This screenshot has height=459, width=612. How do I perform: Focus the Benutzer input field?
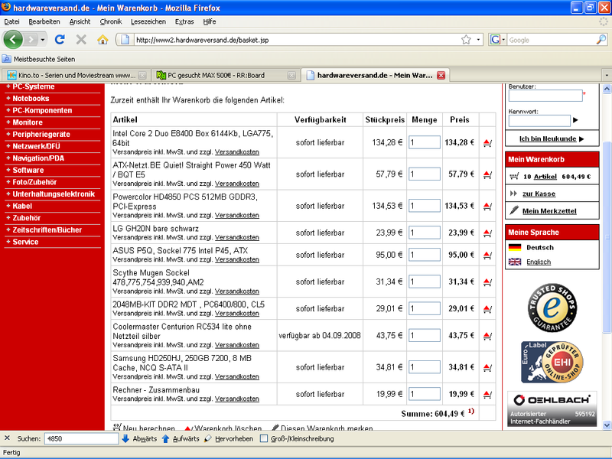point(545,96)
